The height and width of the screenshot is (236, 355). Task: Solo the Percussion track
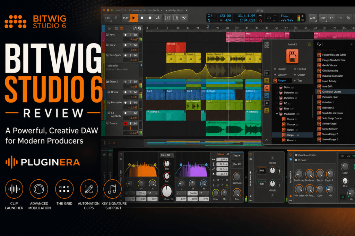130,102
